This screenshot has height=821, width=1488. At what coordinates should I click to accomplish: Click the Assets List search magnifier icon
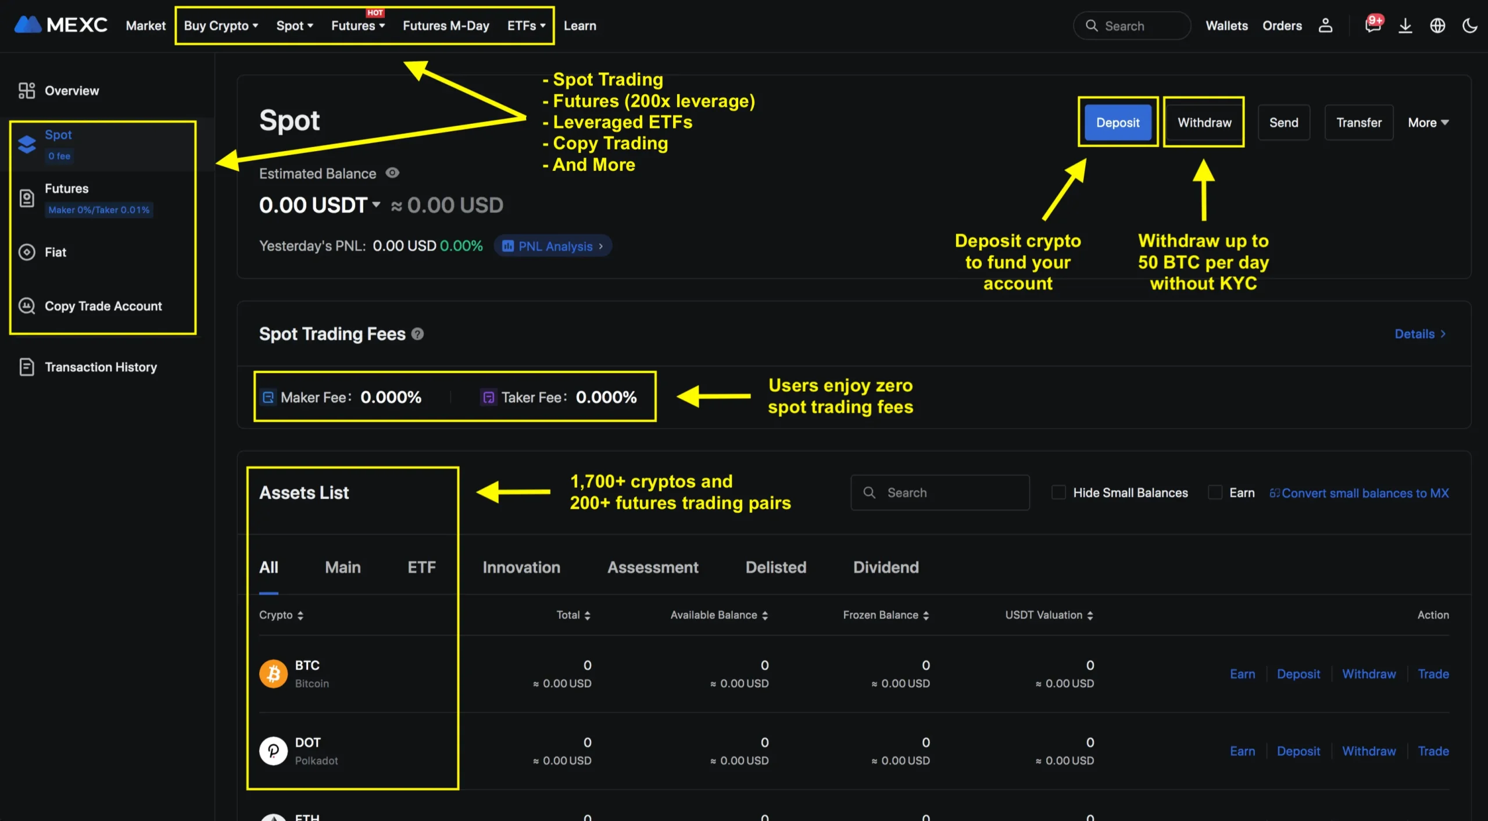click(870, 492)
